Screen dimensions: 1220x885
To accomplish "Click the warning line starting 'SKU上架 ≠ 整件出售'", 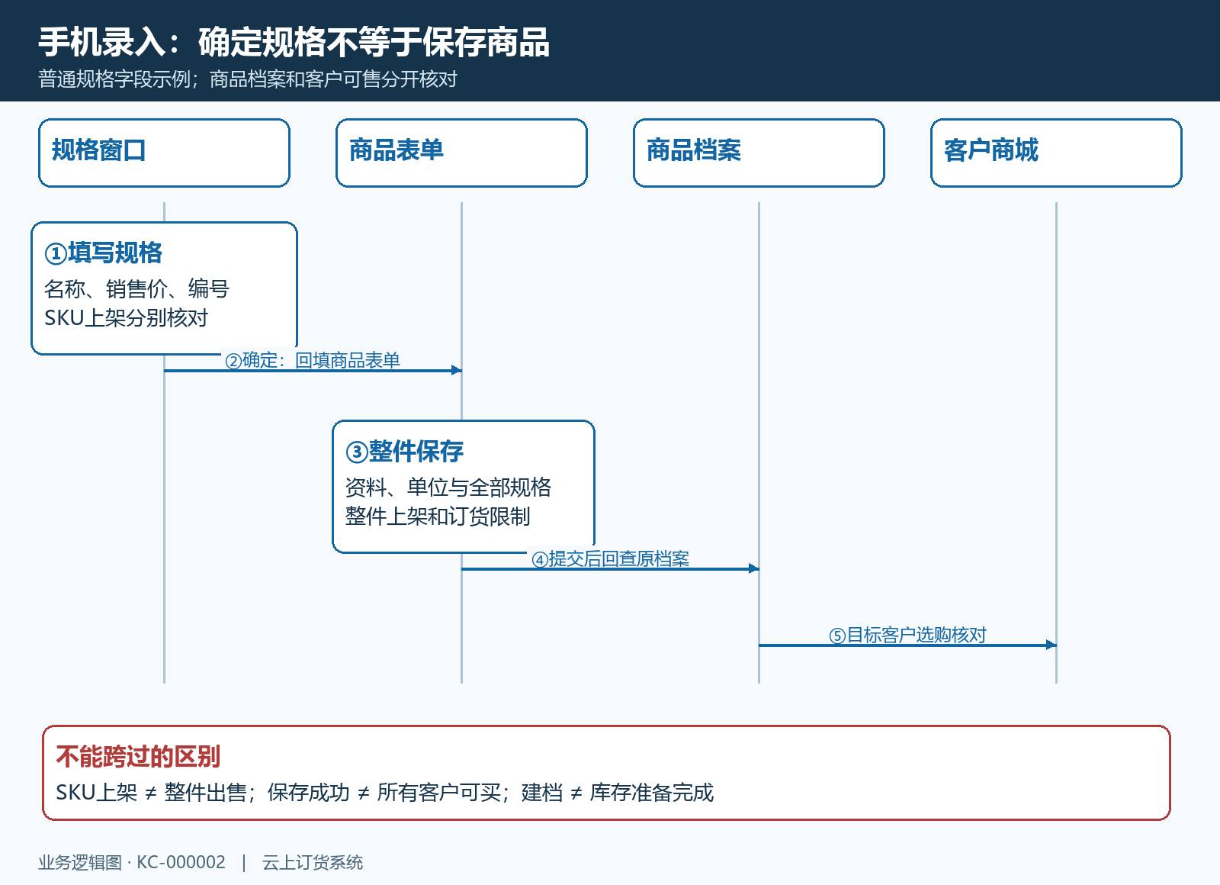I will 385,793.
